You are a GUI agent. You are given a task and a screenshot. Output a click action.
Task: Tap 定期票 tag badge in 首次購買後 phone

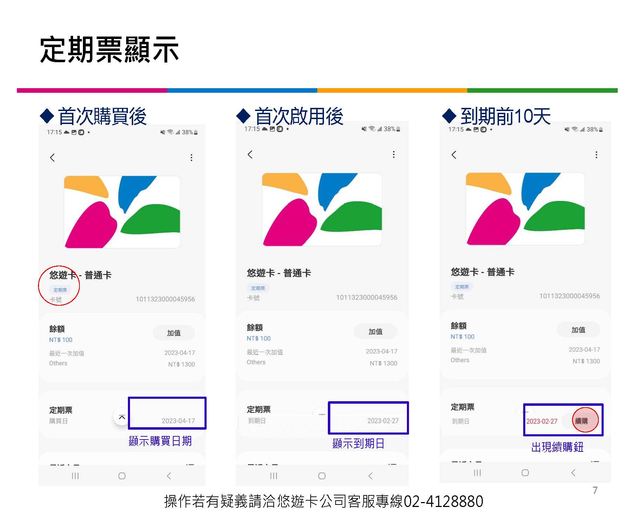tap(60, 290)
